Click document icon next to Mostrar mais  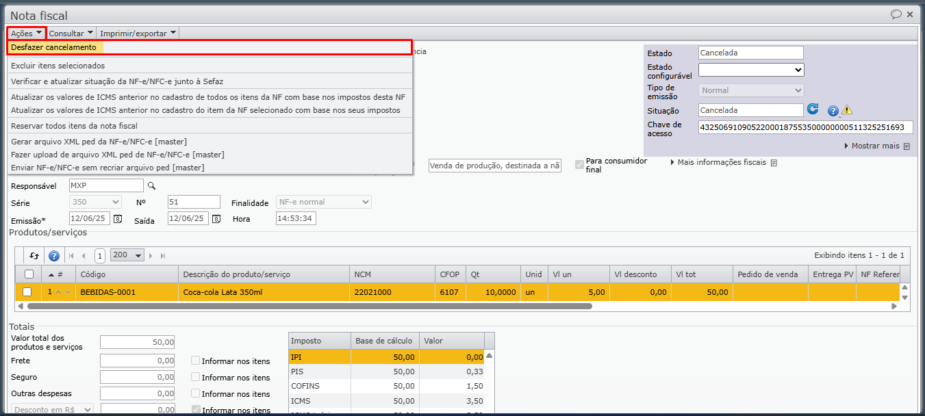(907, 146)
